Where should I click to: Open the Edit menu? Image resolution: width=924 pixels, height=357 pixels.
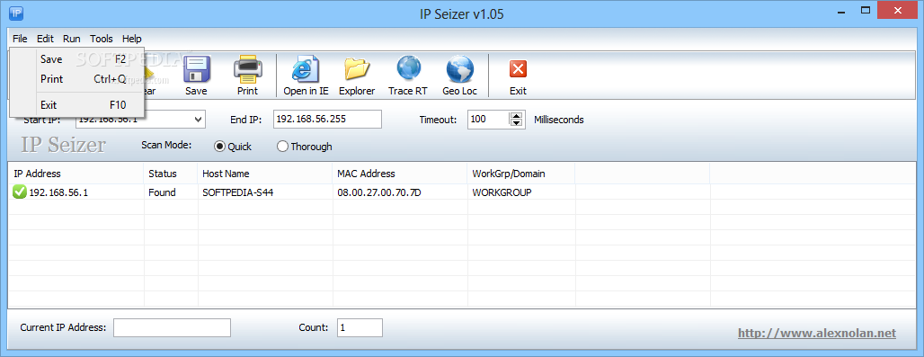pyautogui.click(x=45, y=39)
